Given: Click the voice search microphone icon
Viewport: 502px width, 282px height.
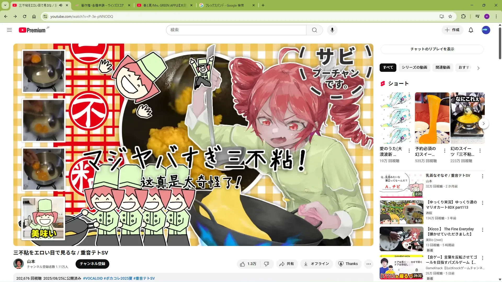Looking at the screenshot, I should pyautogui.click(x=332, y=30).
